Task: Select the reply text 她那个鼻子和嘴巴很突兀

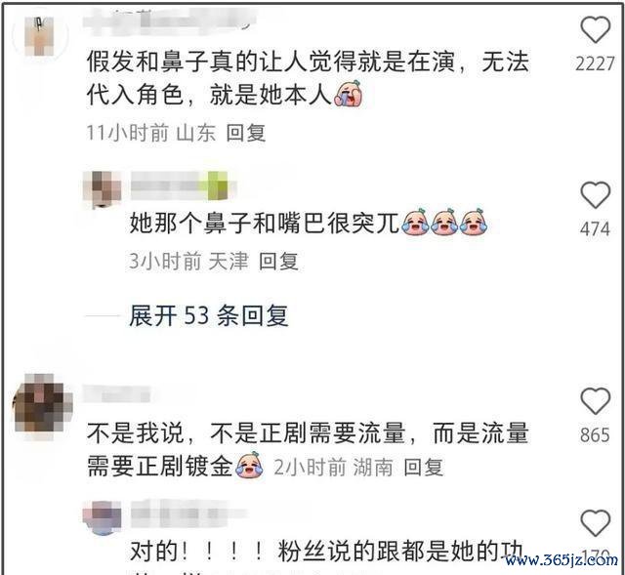Action: click(x=265, y=223)
